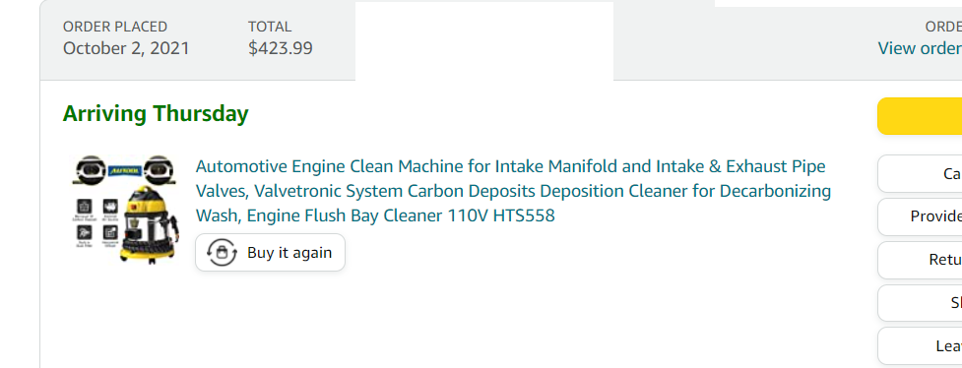
Task: Click the circular reorder icon beside Buy it again
Action: tap(222, 252)
